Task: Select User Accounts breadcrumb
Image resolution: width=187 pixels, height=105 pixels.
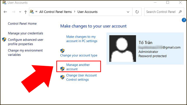Action: (x=87, y=12)
